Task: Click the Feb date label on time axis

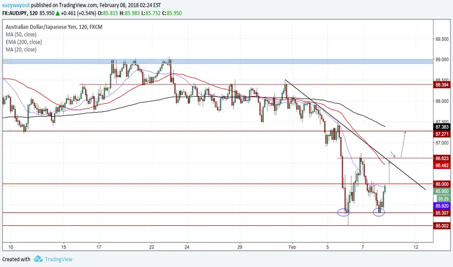Action: (293, 247)
